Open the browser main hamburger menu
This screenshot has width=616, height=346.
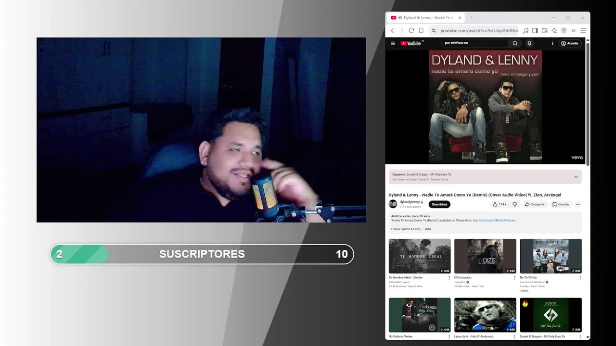pyautogui.click(x=583, y=30)
